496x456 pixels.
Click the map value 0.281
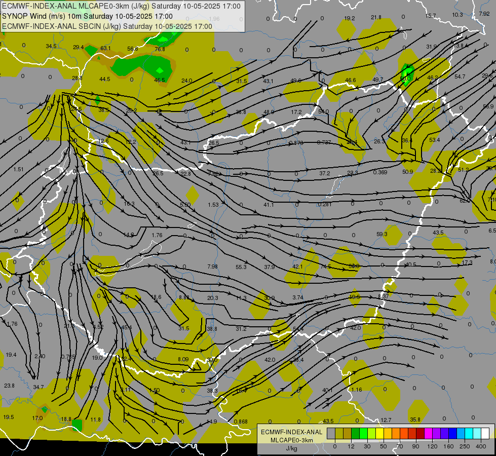(325, 204)
